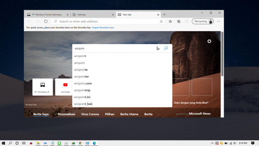Click Suka dengan yang Anda lihat? link

(191, 103)
